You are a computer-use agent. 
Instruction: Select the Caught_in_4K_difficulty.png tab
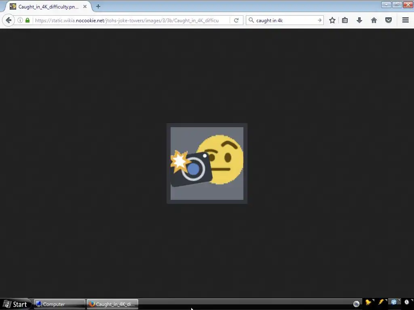coord(48,6)
